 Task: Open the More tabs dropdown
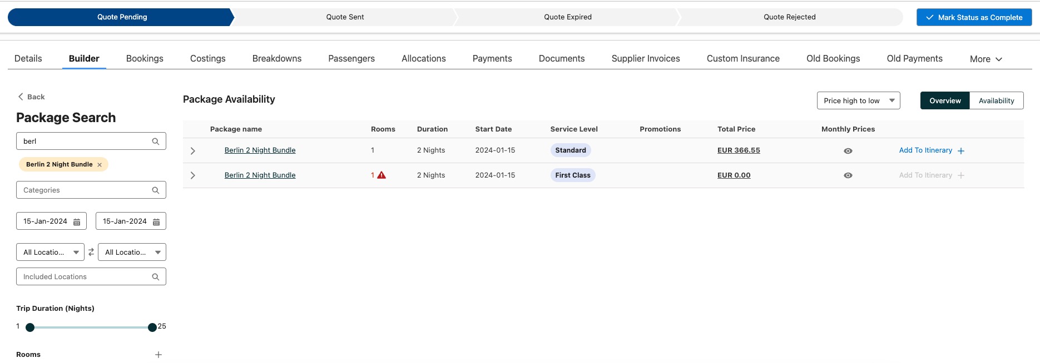(985, 59)
